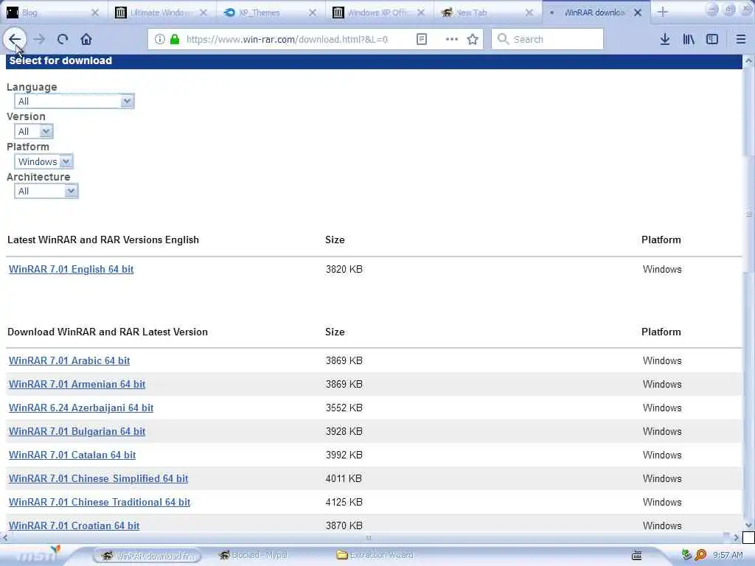
Task: Open WinRAR 7.01 Armenian 64 bit link
Action: [x=77, y=384]
